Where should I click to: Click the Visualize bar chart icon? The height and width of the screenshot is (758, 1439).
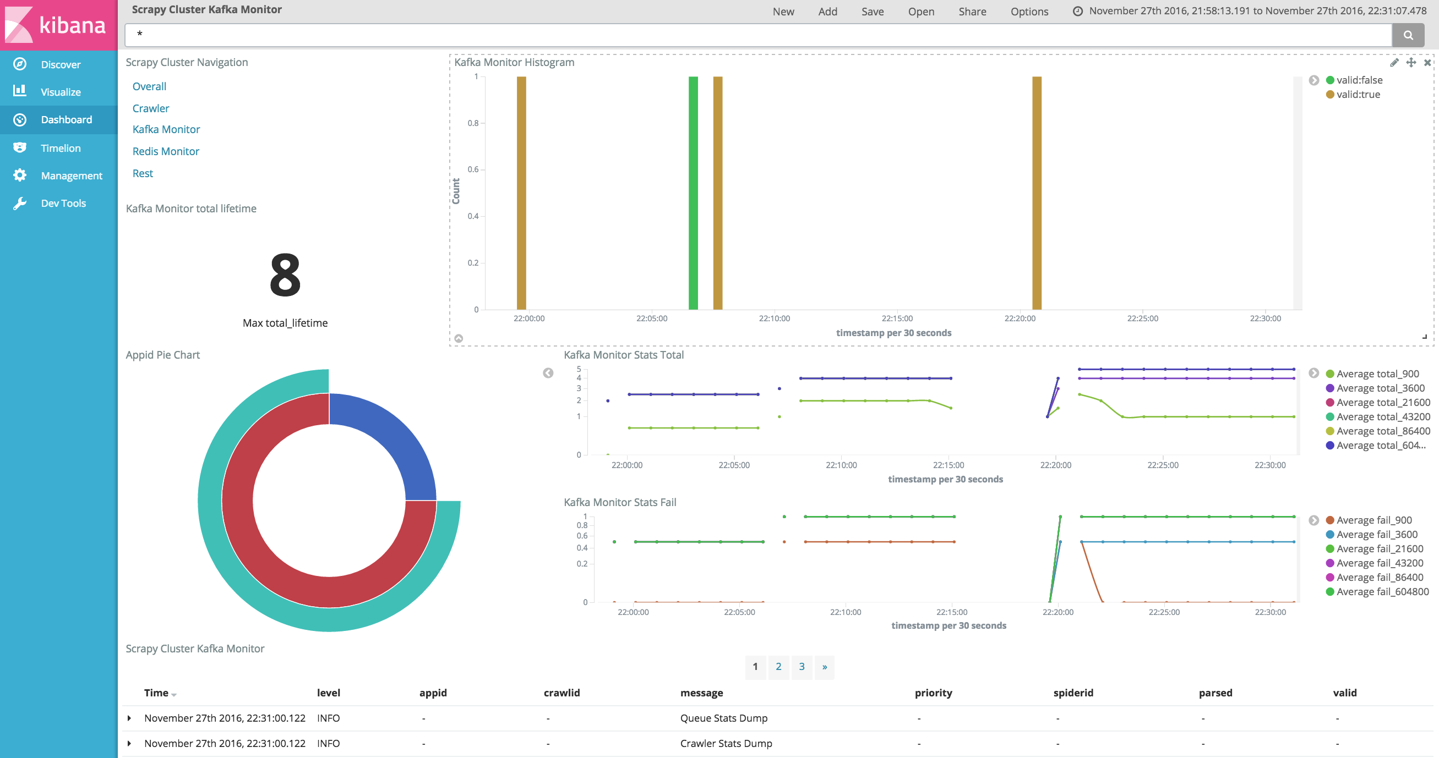pyautogui.click(x=20, y=91)
